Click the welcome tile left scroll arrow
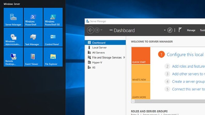Screen dimensions: 205x115 click(133, 101)
